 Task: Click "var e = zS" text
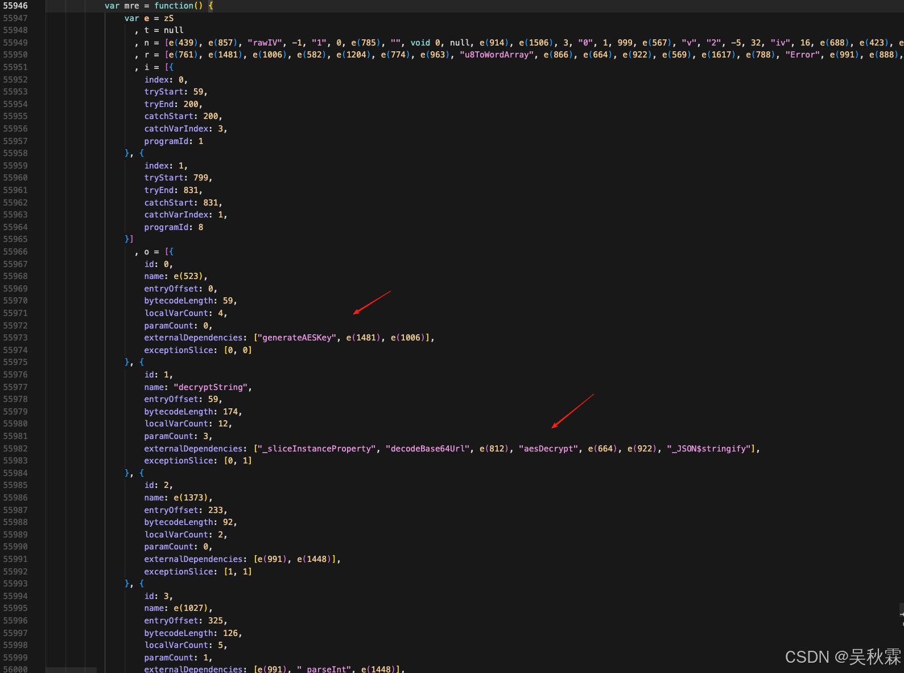pyautogui.click(x=149, y=18)
